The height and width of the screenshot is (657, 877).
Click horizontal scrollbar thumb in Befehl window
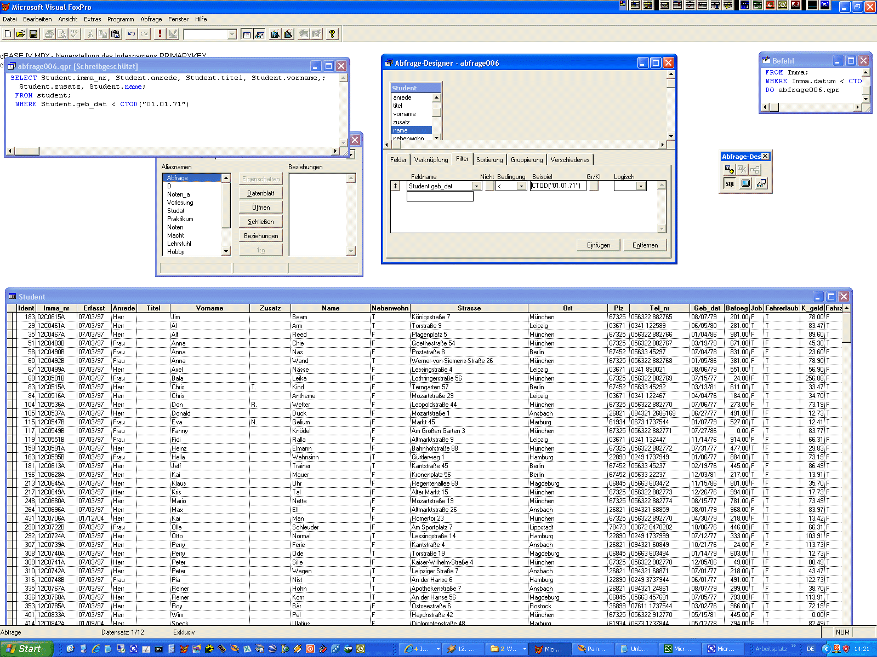[x=774, y=107]
